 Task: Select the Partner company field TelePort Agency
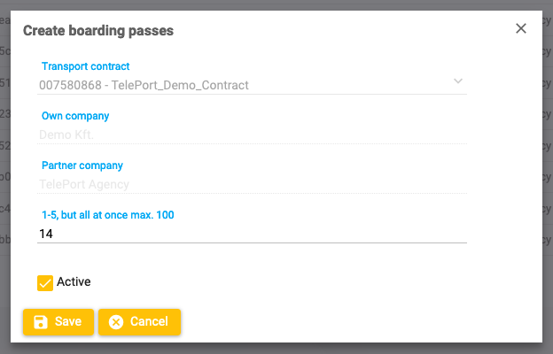253,185
